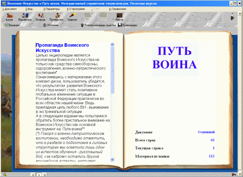Image resolution: width=243 pixels, height=177 pixels.
Task: Open the Справочник menu
Action: click(x=118, y=9)
